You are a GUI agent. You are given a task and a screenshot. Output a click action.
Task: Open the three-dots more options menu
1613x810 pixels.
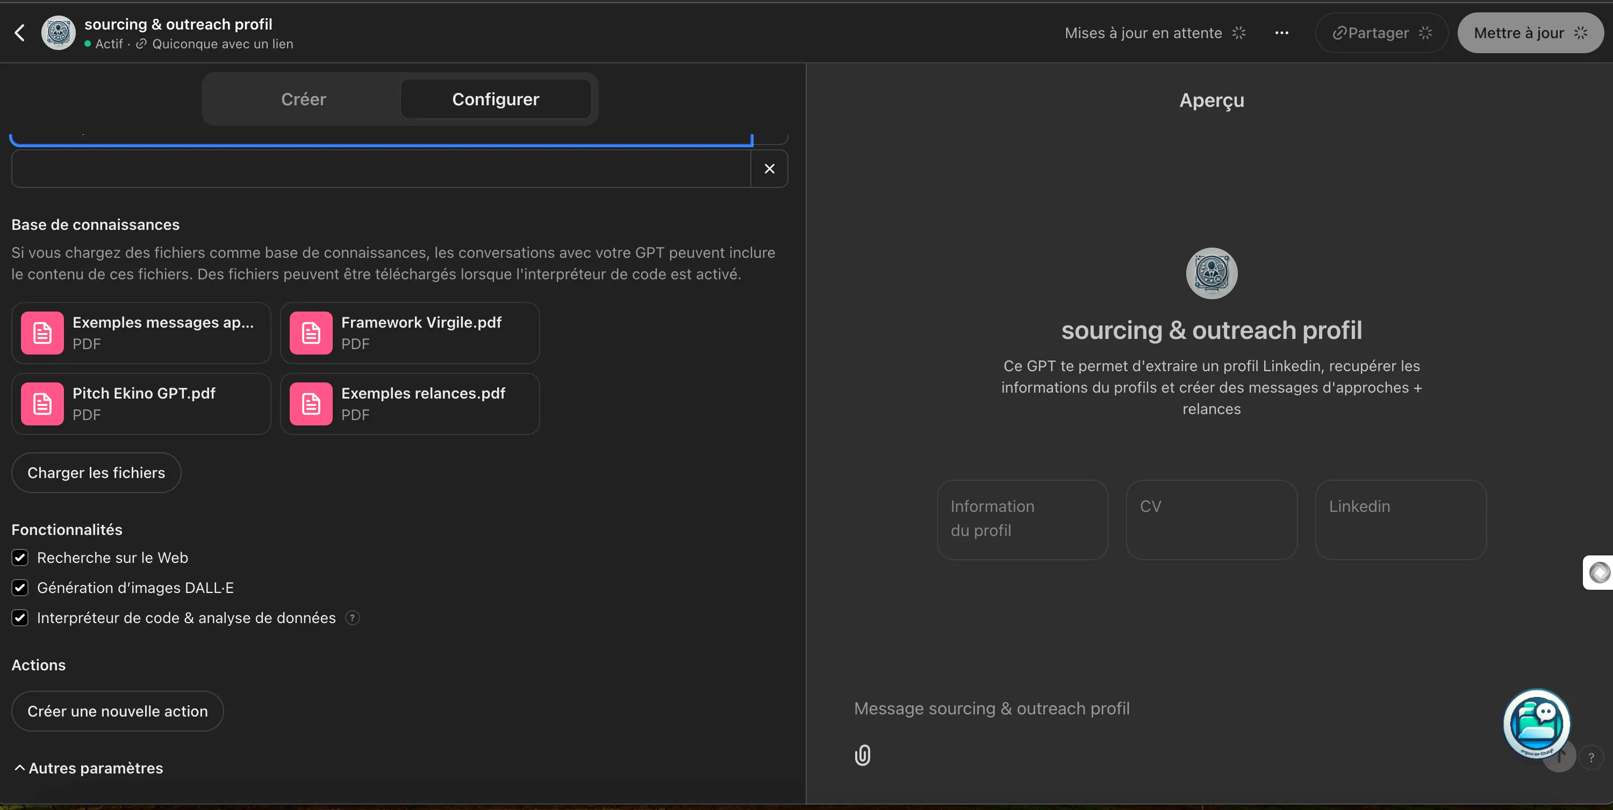coord(1281,33)
